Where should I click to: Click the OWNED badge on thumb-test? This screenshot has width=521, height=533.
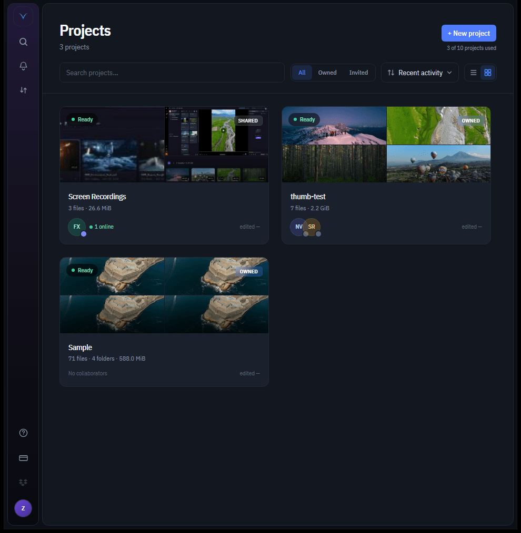click(x=470, y=121)
